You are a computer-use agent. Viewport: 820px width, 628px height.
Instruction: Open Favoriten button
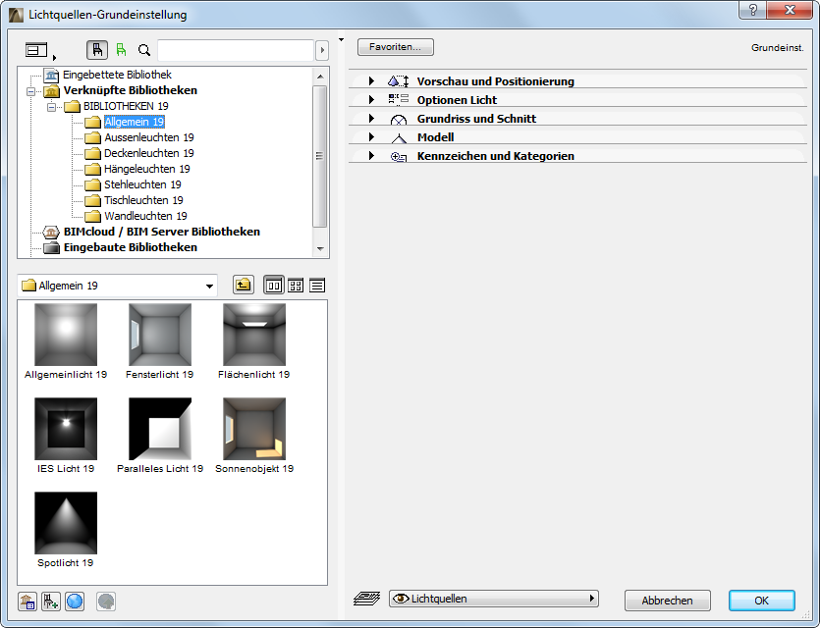pos(396,47)
